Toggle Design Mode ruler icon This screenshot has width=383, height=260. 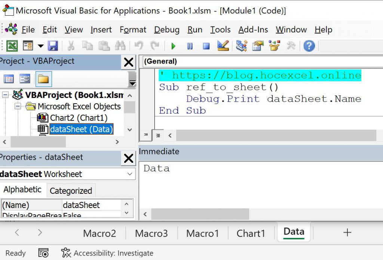point(223,46)
